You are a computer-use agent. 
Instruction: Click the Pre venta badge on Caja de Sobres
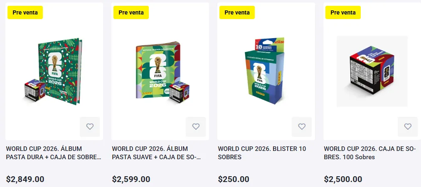[343, 12]
